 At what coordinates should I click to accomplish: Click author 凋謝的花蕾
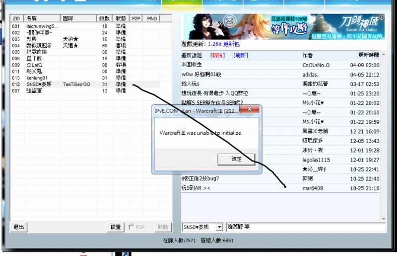315,84
